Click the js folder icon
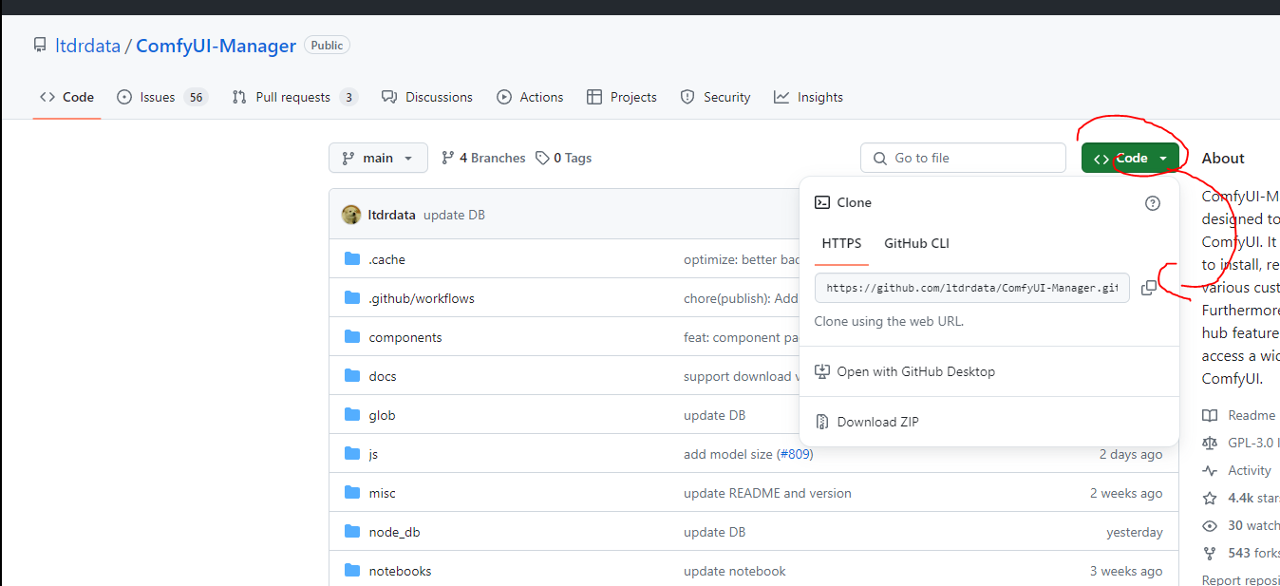 [x=352, y=454]
